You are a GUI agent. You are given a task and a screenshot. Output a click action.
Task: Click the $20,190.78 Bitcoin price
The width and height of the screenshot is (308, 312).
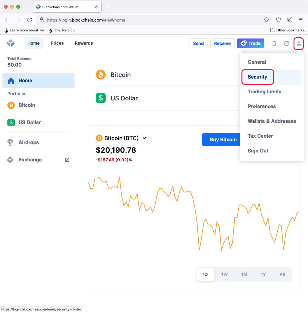116,150
